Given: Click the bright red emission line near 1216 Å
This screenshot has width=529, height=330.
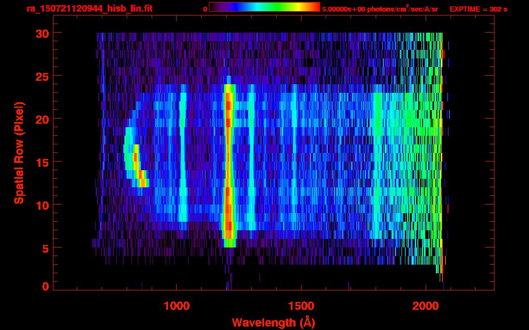Looking at the screenshot, I should click(229, 165).
